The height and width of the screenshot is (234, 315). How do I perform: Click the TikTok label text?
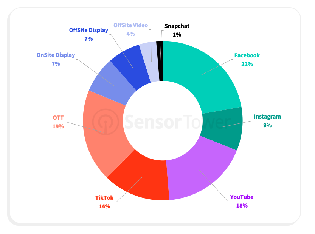point(104,198)
